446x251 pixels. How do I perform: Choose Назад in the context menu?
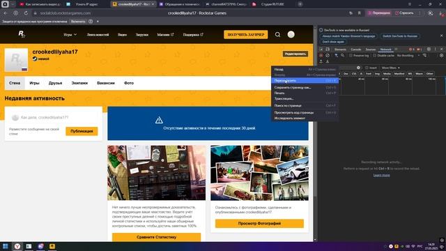click(x=305, y=69)
